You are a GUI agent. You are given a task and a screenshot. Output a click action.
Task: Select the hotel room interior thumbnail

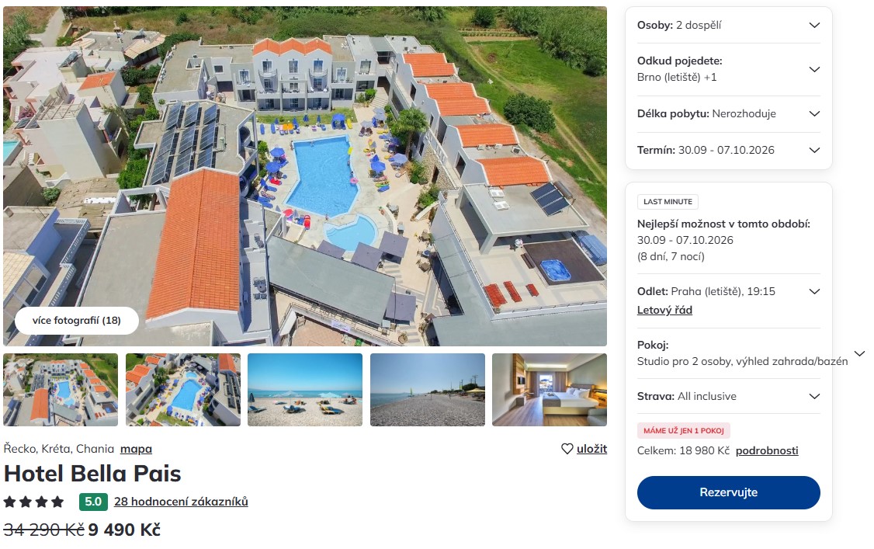[550, 390]
